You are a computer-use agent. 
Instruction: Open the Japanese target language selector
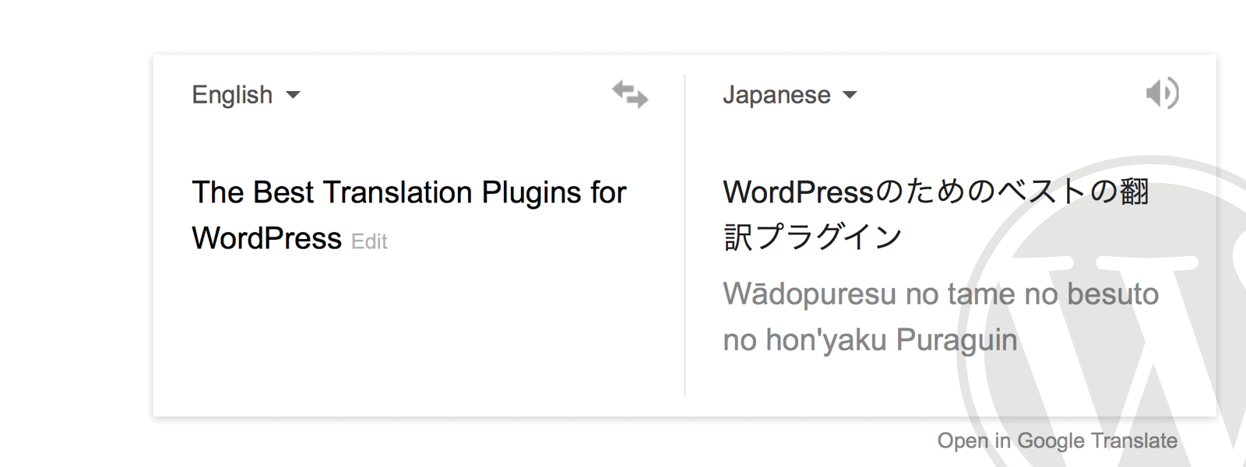click(x=787, y=94)
